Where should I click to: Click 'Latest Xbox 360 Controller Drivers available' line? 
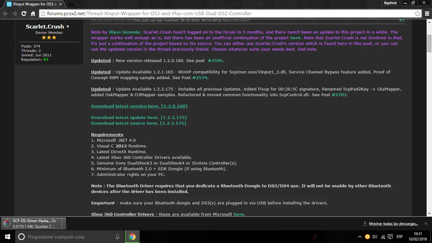tap(144, 157)
